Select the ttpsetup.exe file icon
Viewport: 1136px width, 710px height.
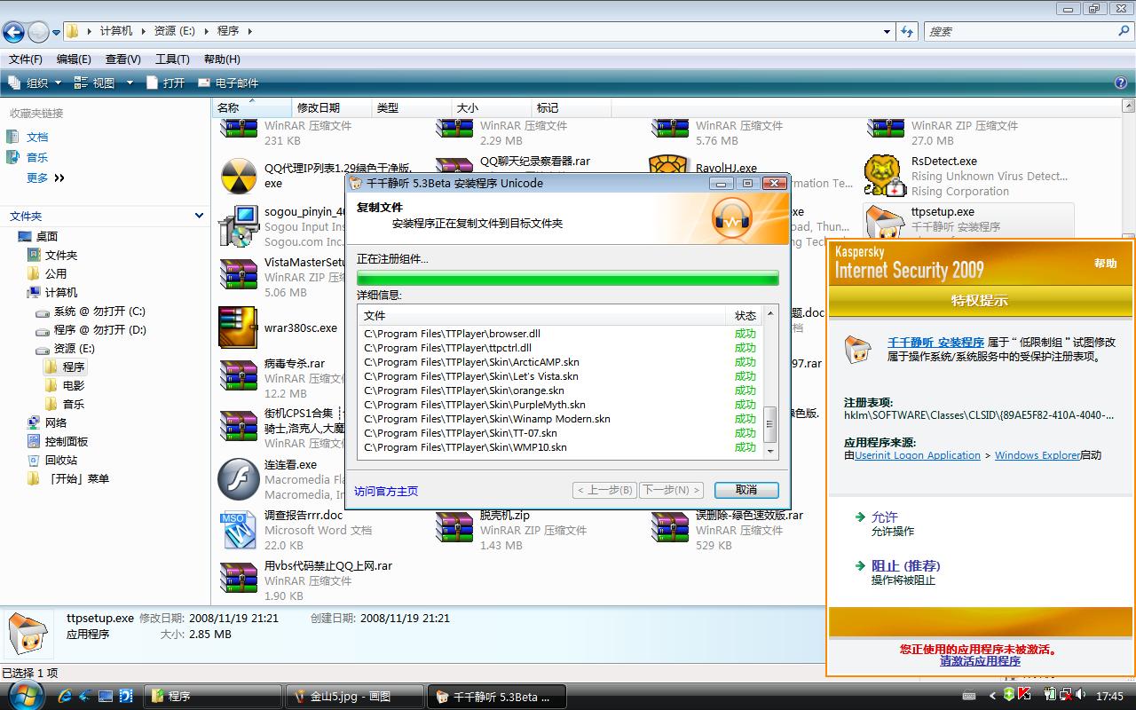(885, 223)
